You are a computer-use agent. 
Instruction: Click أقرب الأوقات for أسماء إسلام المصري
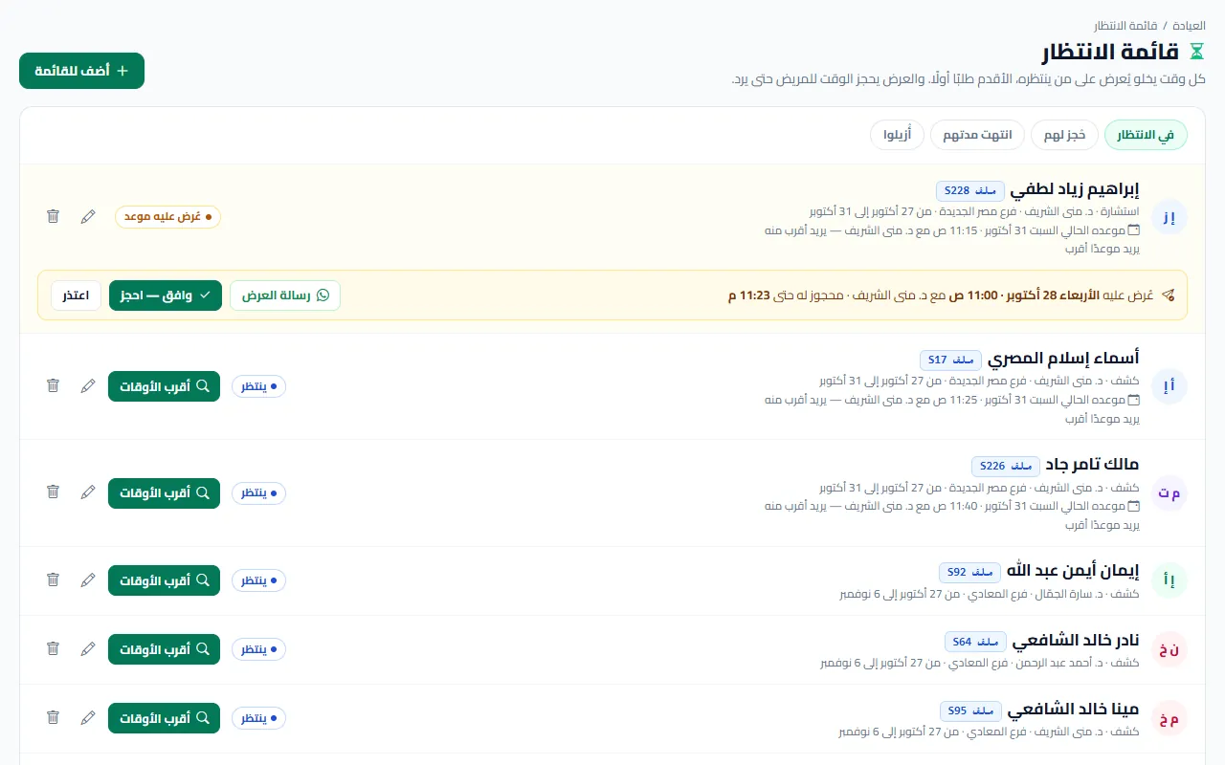point(164,386)
